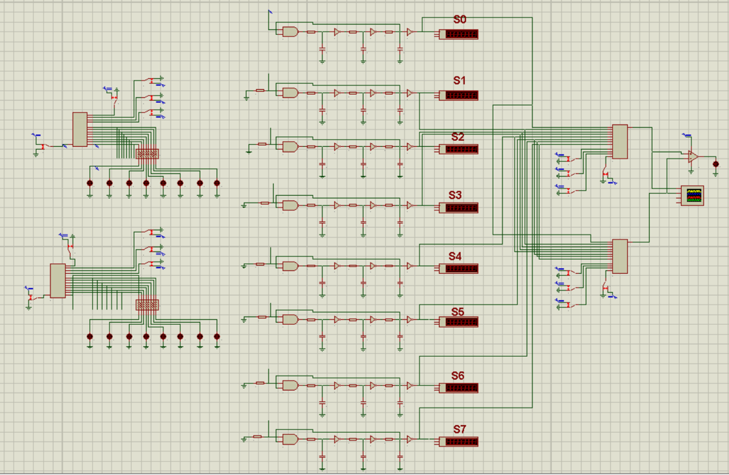
Task: Click the S4 label
Action: click(455, 256)
